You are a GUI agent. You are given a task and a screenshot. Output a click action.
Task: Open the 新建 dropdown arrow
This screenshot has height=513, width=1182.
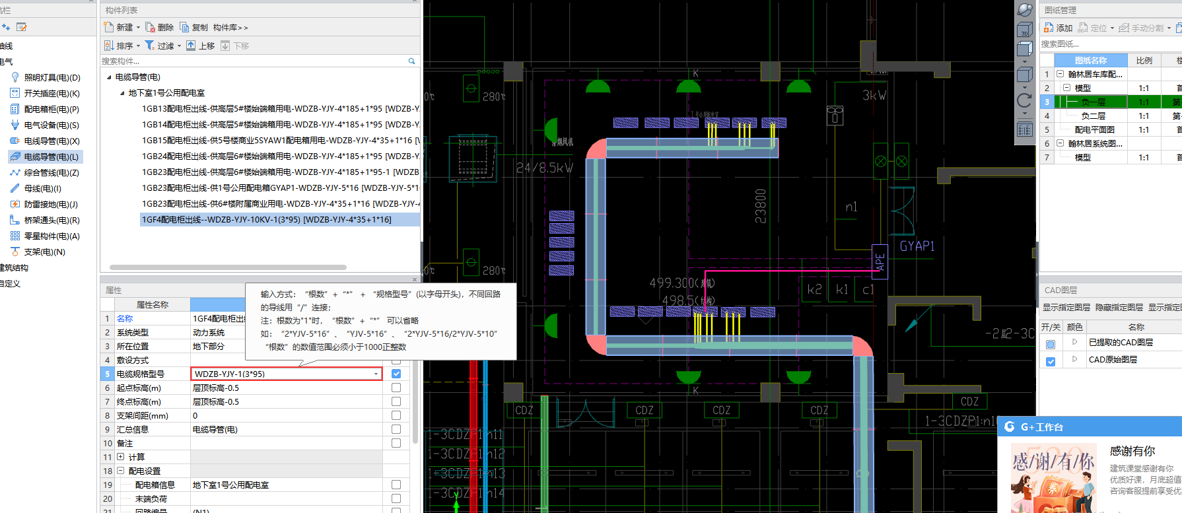pyautogui.click(x=138, y=28)
